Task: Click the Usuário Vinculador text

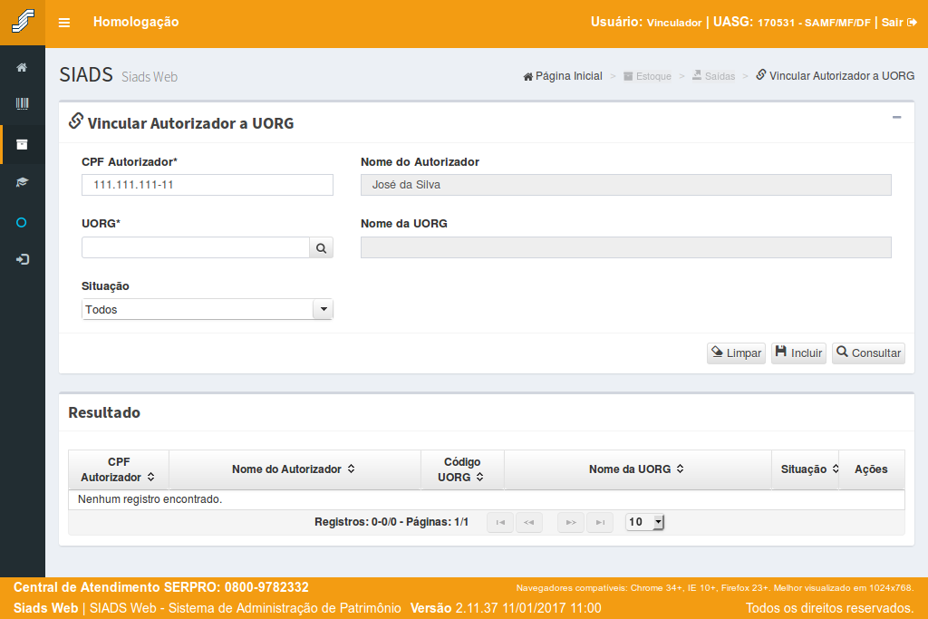Action: click(645, 22)
